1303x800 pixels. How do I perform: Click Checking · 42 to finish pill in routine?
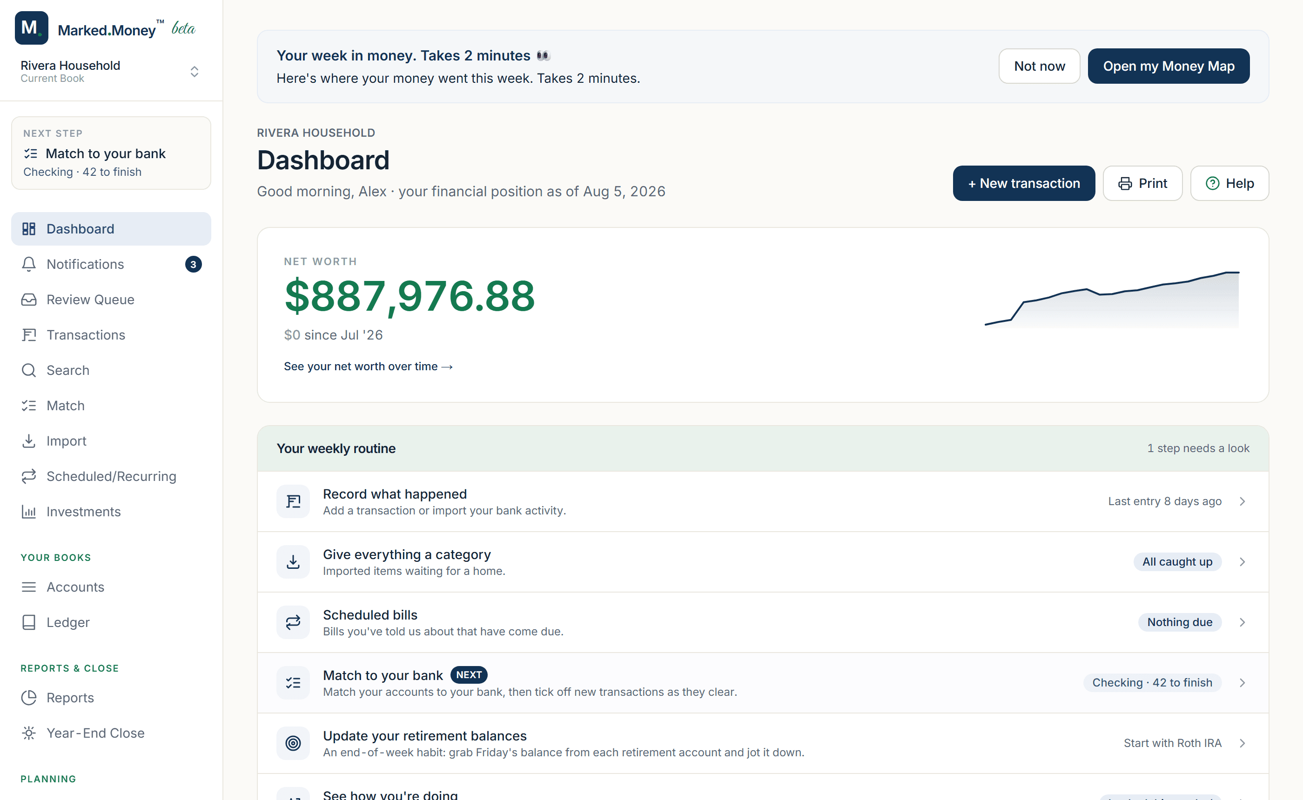(1152, 682)
